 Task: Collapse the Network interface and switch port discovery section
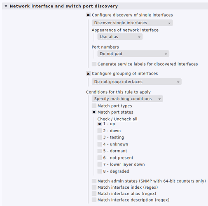pyautogui.click(x=6, y=6)
